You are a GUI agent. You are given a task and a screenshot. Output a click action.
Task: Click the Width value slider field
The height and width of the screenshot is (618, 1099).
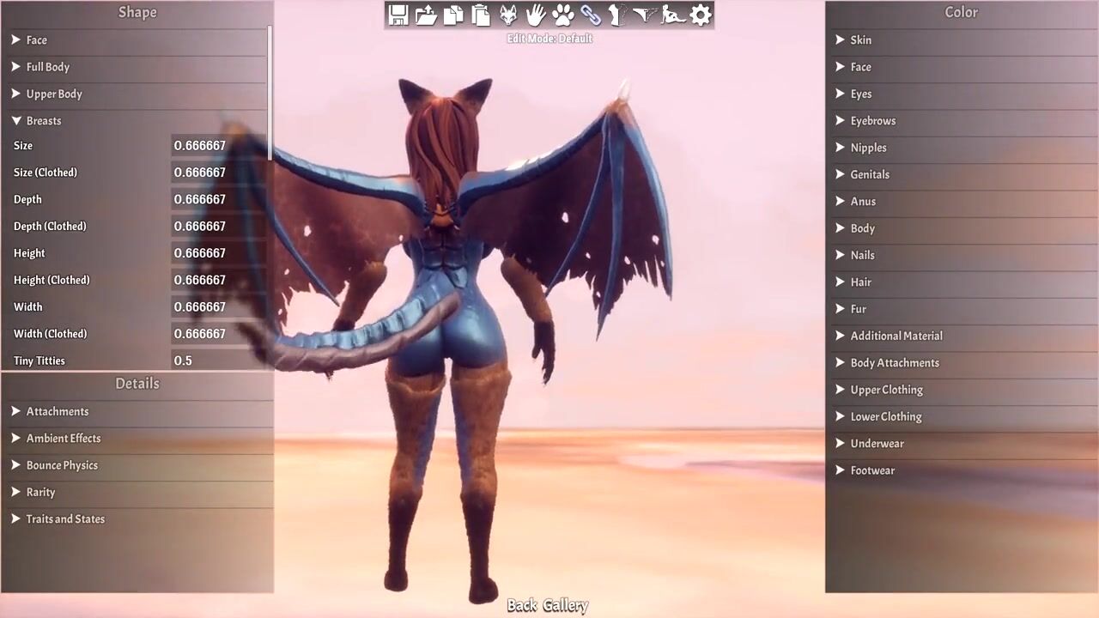(218, 307)
